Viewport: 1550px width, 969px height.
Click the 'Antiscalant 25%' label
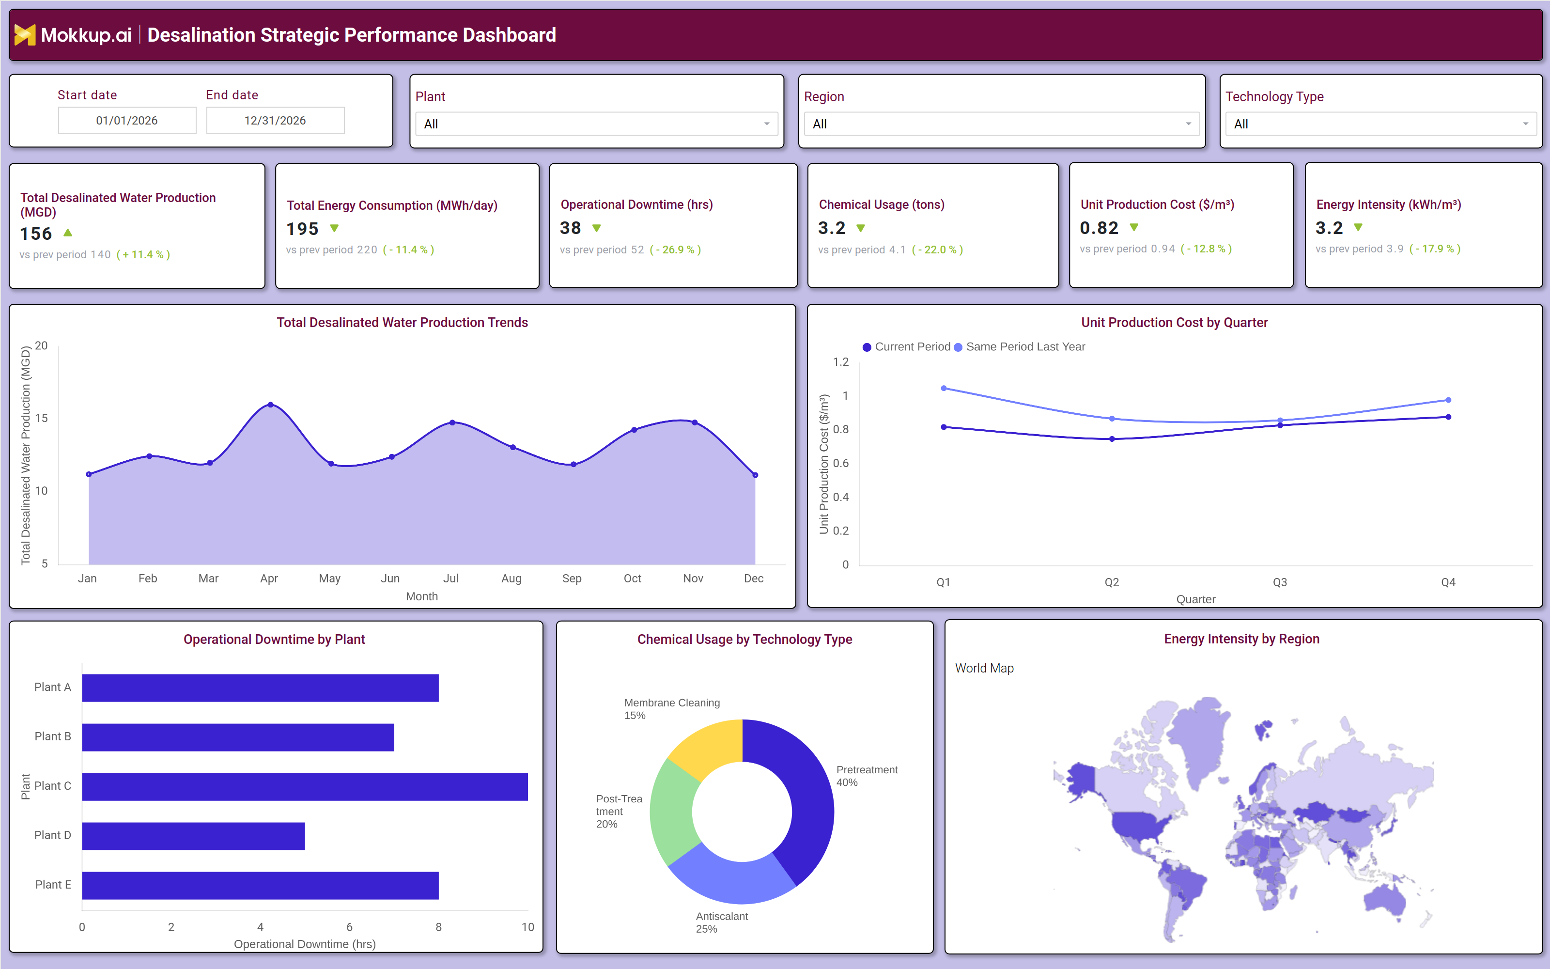(722, 922)
